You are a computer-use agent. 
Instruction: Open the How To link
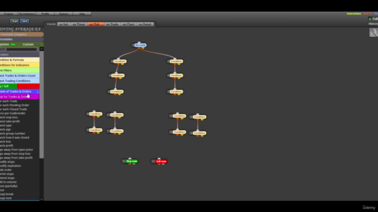pos(367,14)
